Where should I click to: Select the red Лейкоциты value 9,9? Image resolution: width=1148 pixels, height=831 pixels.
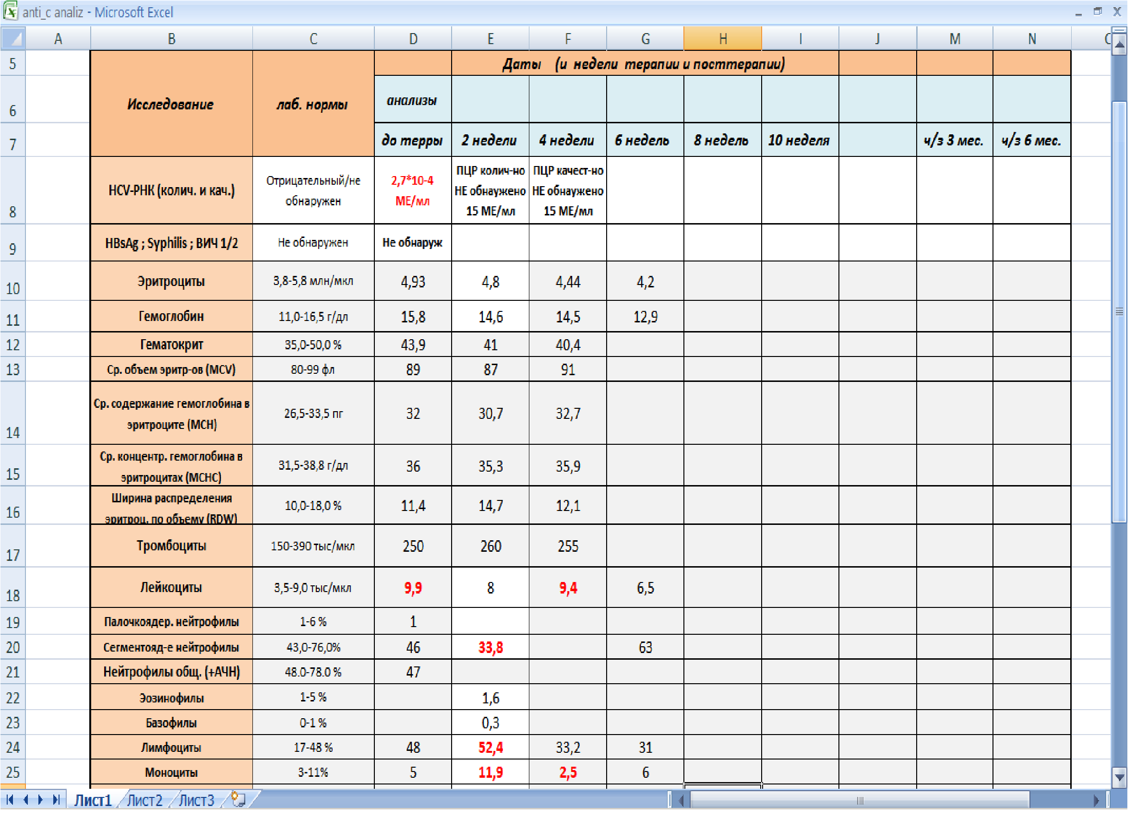click(413, 587)
